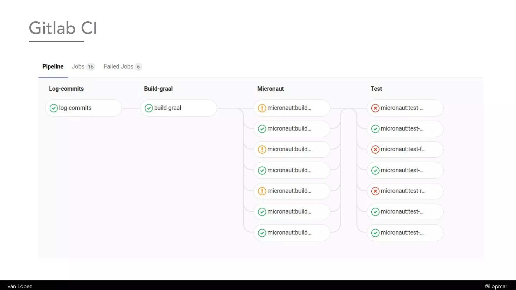Click warning icon on third micronaut:build job
This screenshot has width=516, height=290.
tap(262, 150)
